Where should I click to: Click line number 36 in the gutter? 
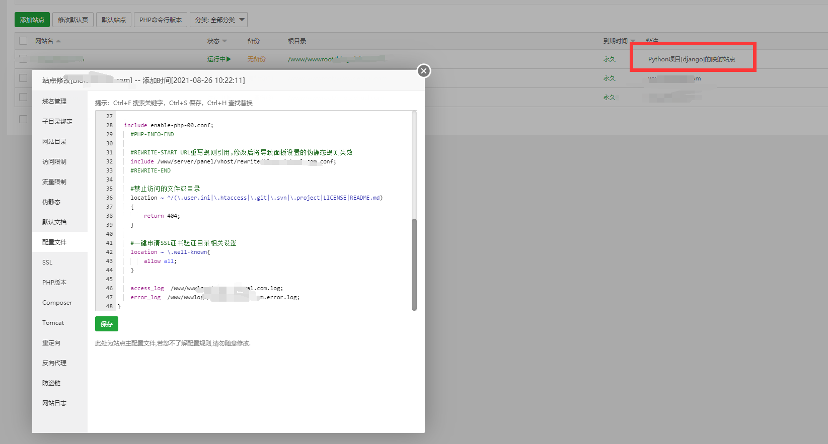(109, 198)
